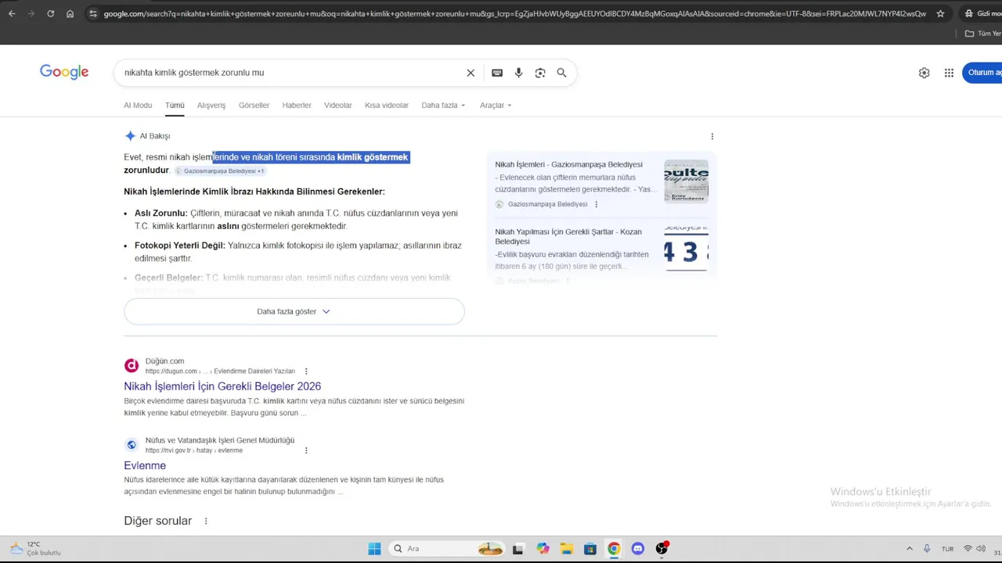Image resolution: width=1002 pixels, height=563 pixels.
Task: Show hidden system tray icons
Action: click(x=909, y=549)
